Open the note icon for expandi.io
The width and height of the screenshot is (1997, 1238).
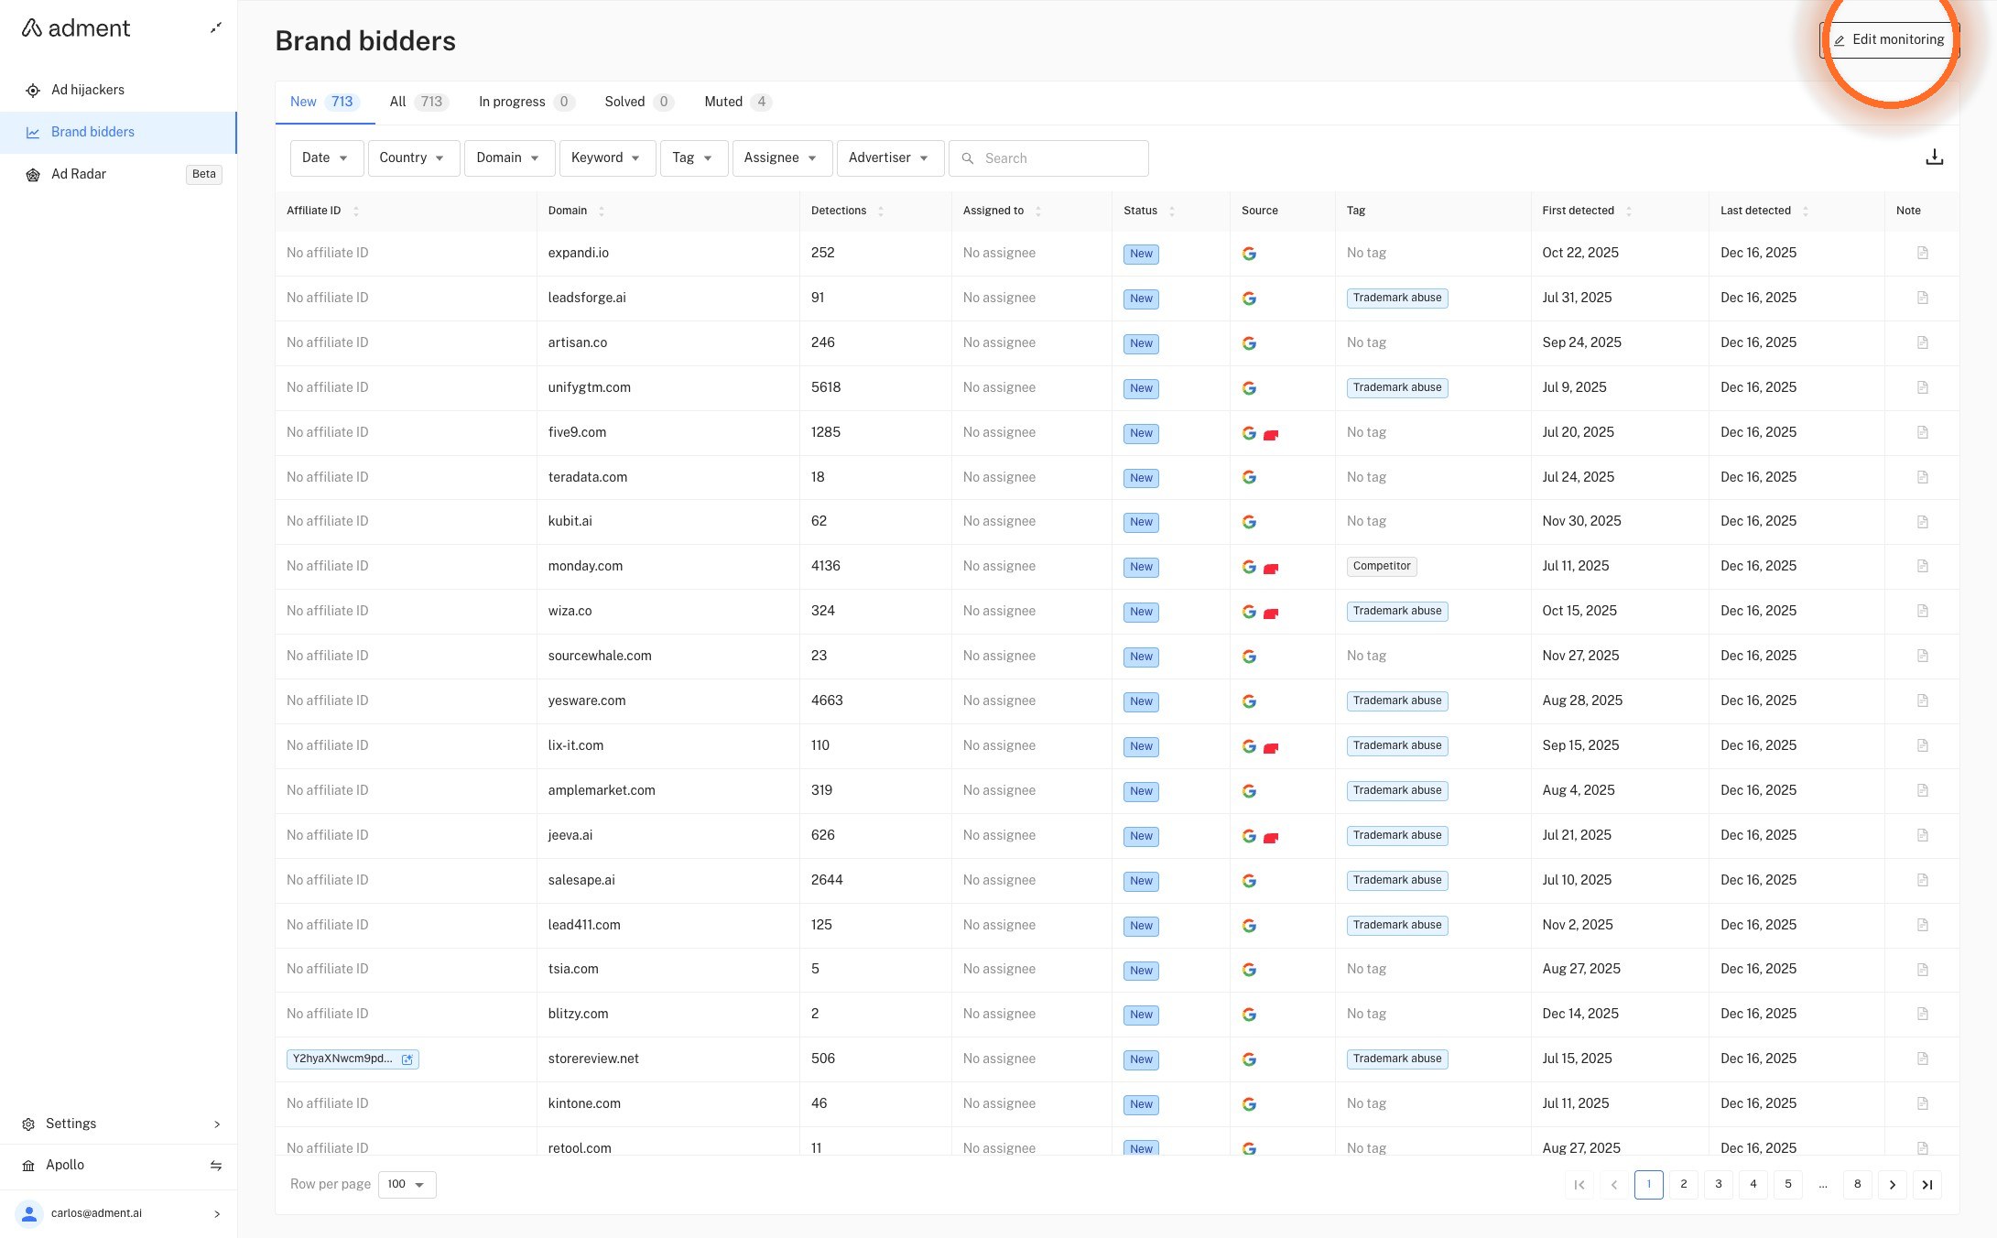pos(1923,253)
